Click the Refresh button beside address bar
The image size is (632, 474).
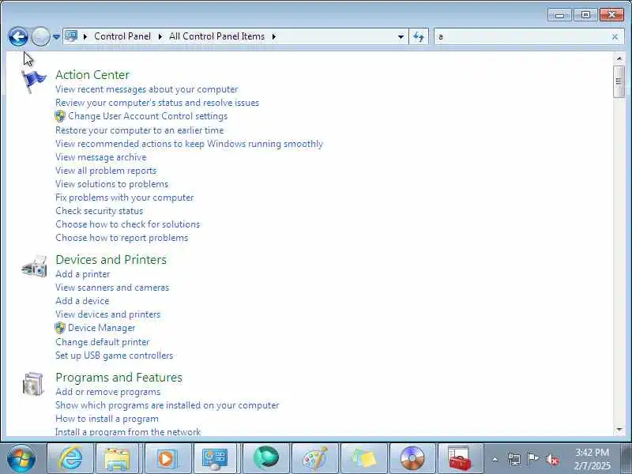pos(419,36)
